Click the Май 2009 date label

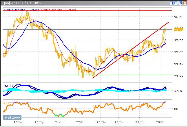(12, 117)
